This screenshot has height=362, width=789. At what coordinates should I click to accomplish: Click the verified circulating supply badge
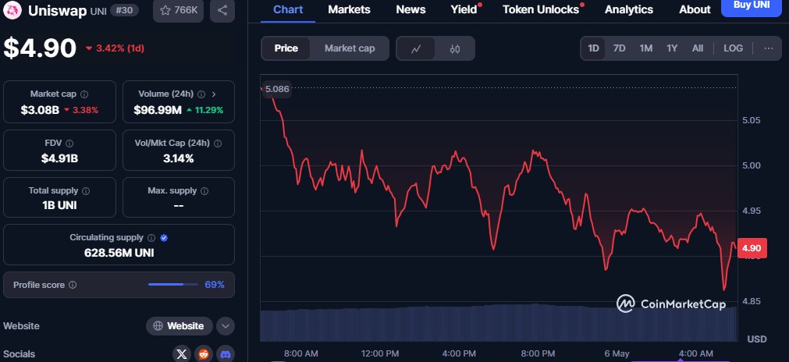164,238
